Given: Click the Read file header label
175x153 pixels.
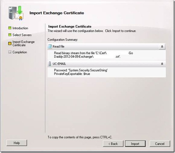Looking at the screenshot, I should 58,46.
